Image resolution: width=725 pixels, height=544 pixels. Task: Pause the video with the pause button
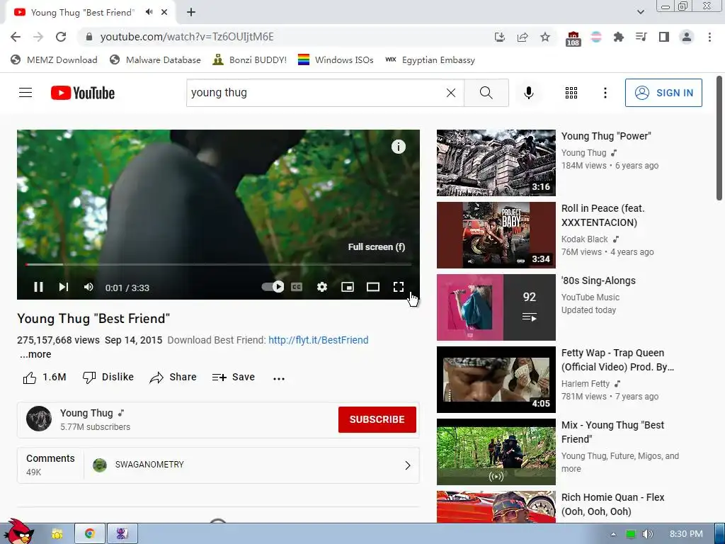point(38,288)
